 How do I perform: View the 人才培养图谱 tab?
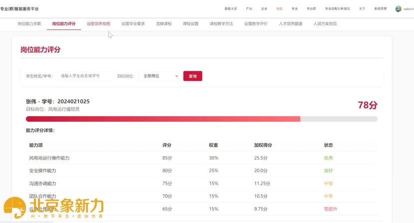[290, 23]
